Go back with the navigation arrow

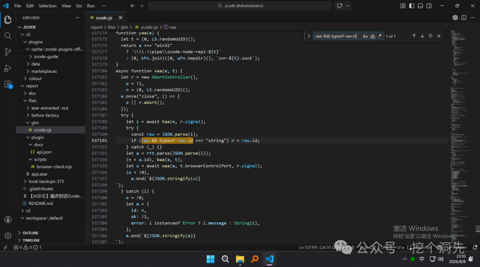click(132, 6)
